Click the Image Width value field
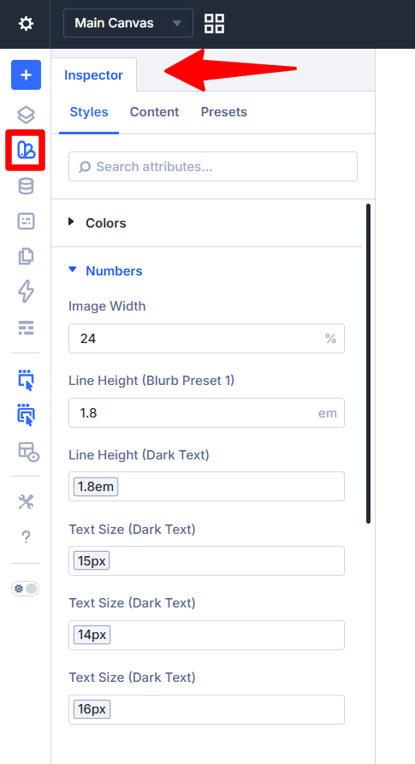Screen dimensions: 415x764 pyautogui.click(x=206, y=338)
